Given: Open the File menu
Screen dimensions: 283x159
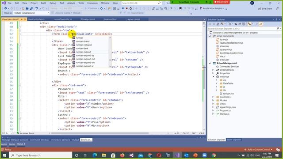Looking at the screenshot, I should [x=10, y=3].
